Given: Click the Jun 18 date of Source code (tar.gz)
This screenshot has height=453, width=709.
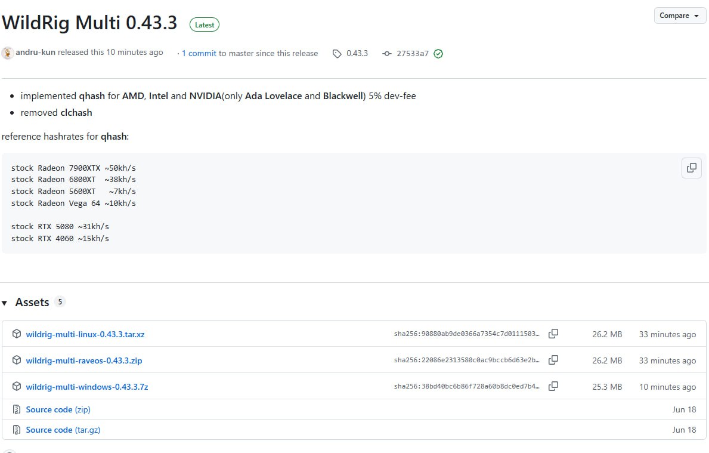Looking at the screenshot, I should pos(684,430).
